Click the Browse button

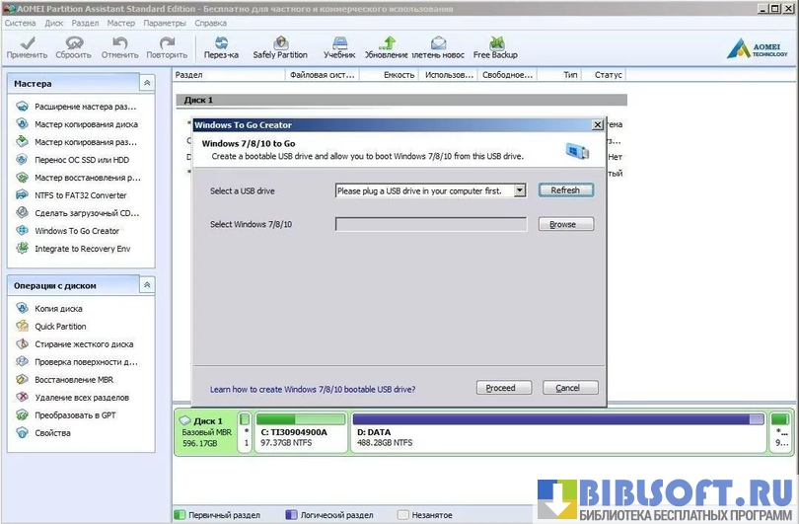click(565, 225)
